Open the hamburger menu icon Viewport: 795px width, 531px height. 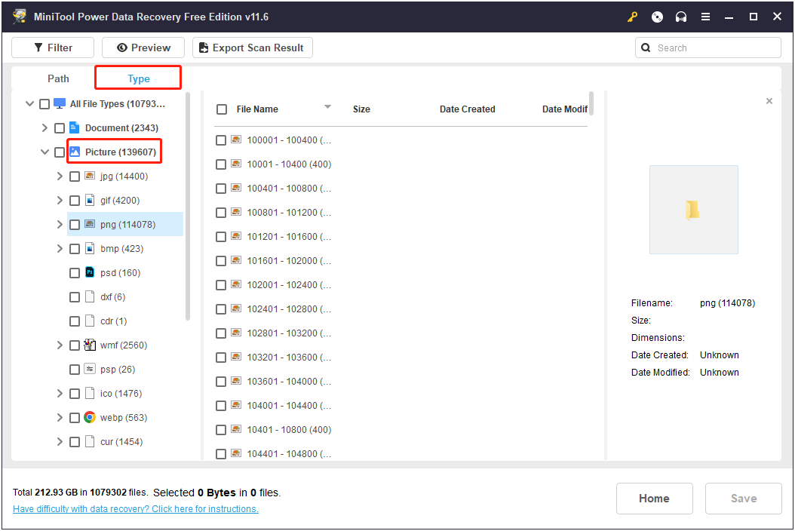tap(705, 17)
